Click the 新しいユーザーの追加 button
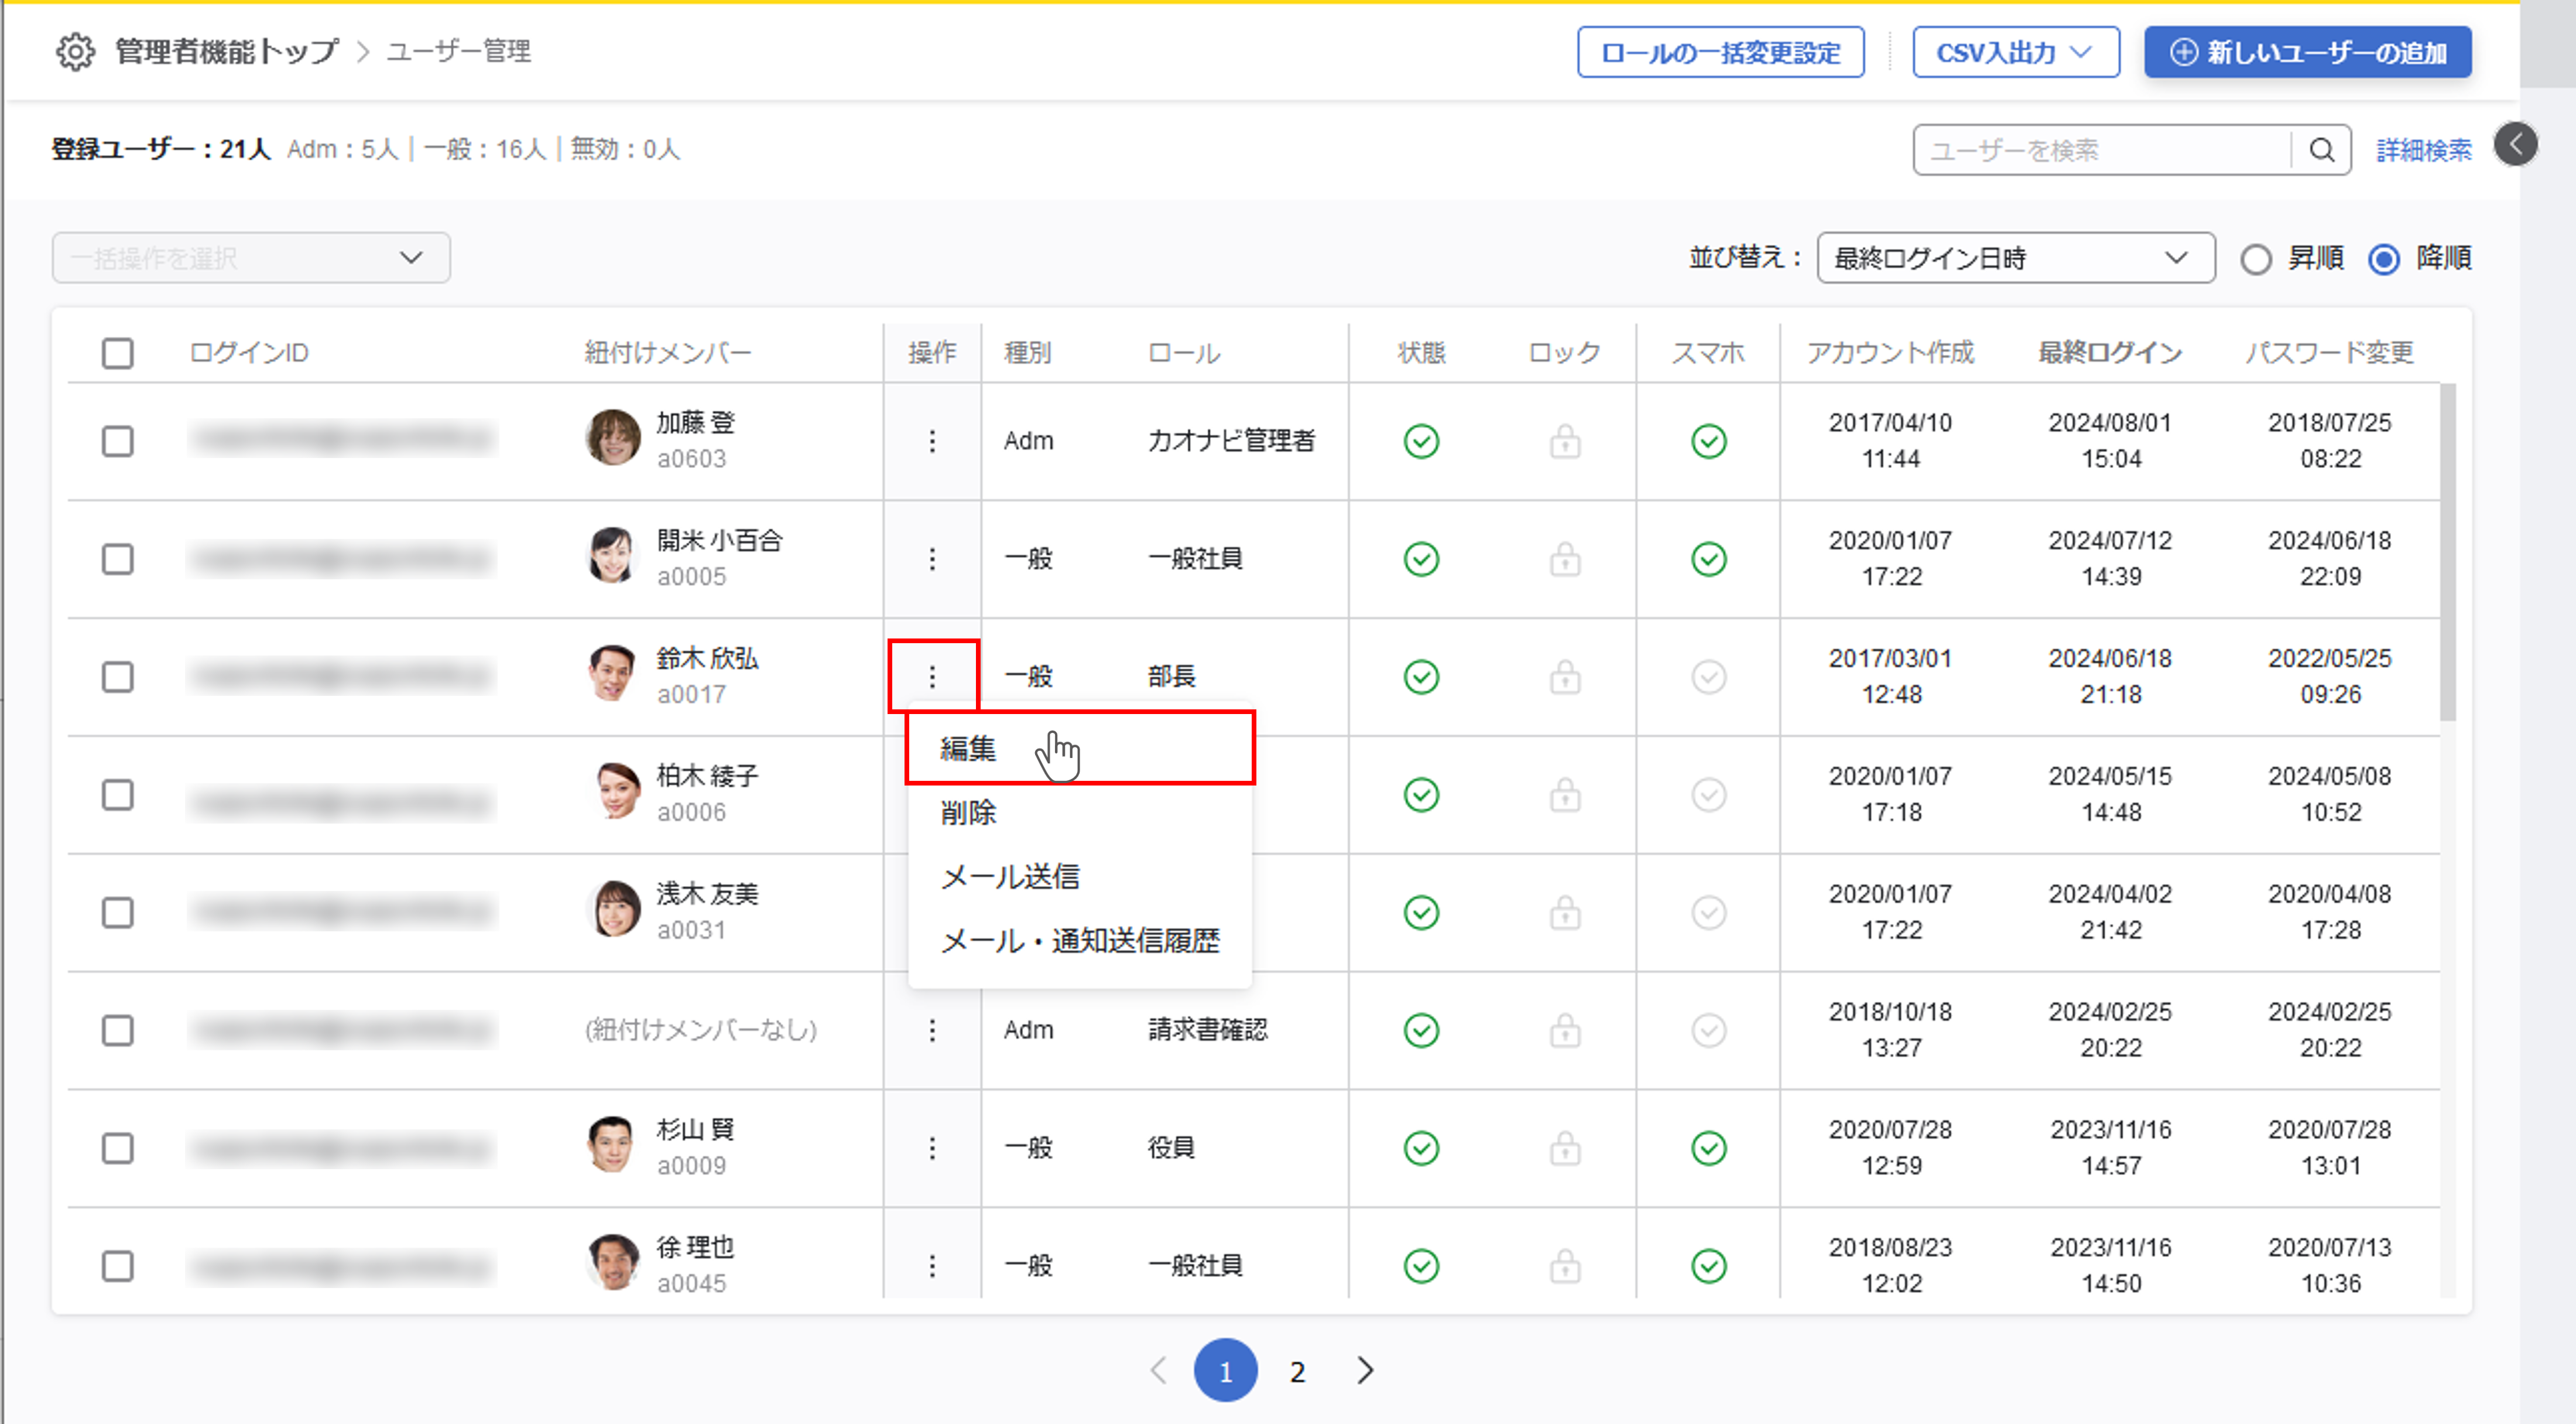Image resolution: width=2576 pixels, height=1424 pixels. click(2307, 52)
